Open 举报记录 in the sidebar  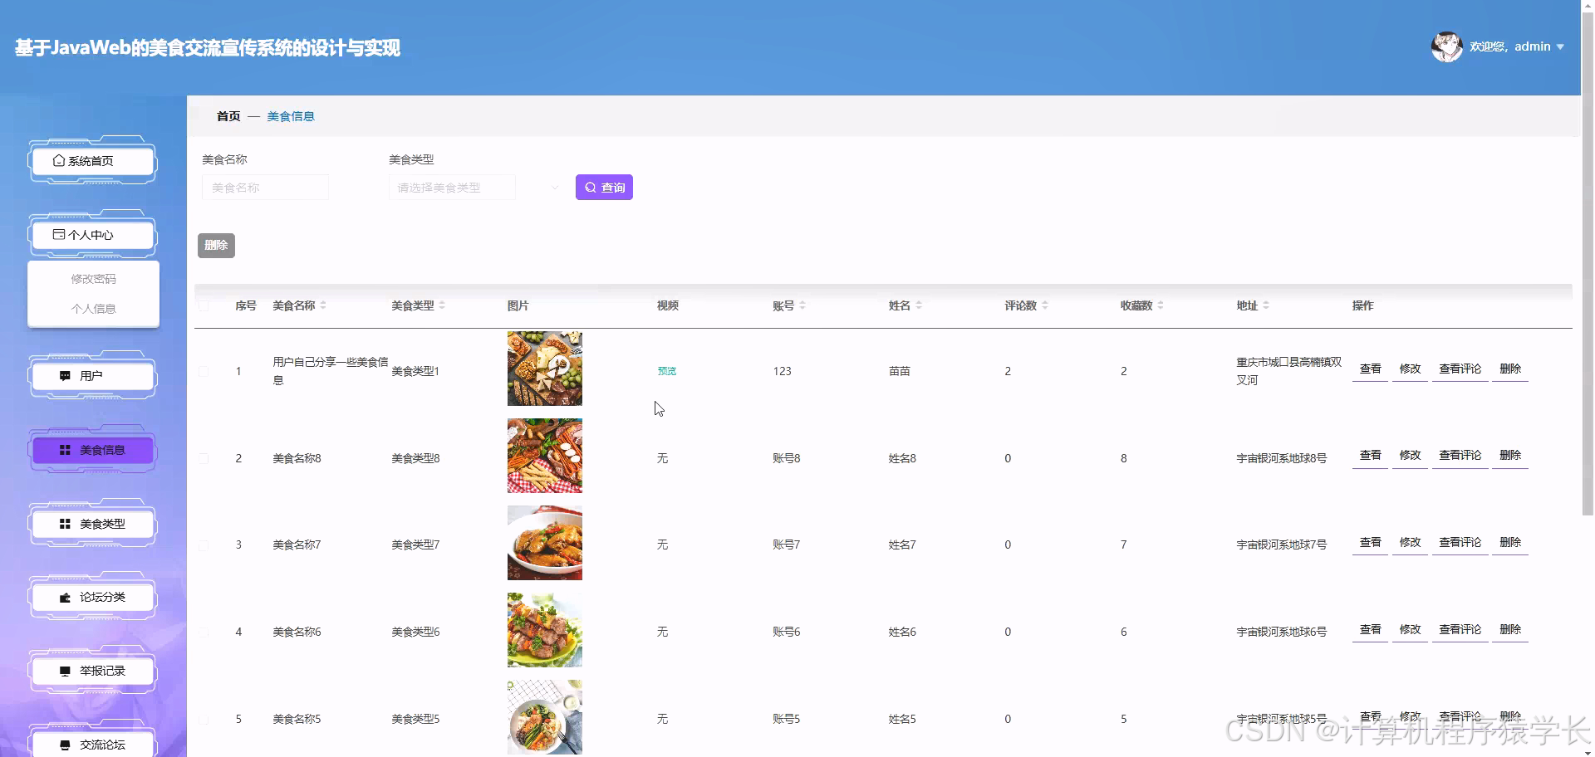tap(92, 671)
